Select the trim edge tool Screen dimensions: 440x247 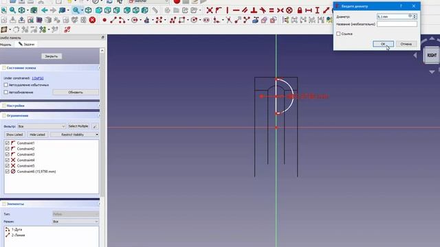tap(229, 20)
